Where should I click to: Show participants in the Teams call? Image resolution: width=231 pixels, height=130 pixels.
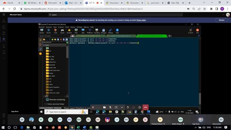(x=140, y=107)
